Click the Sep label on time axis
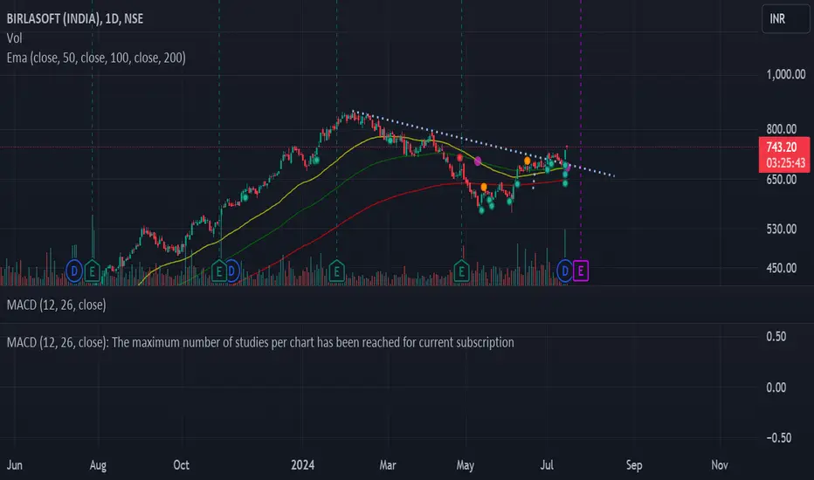This screenshot has height=480, width=814. [634, 465]
